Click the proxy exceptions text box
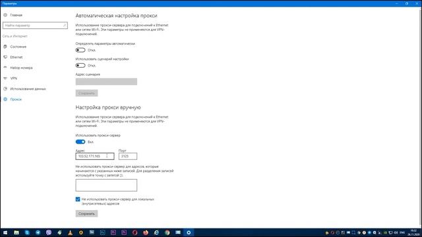422x237 pixels. (106, 185)
